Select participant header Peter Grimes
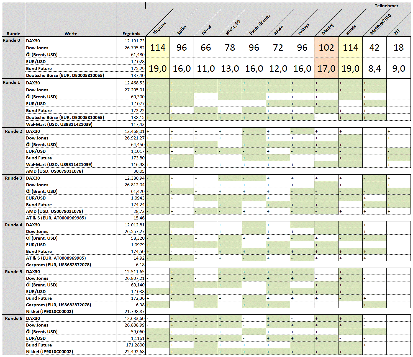Screen dimensions: 413x357 coord(260,25)
